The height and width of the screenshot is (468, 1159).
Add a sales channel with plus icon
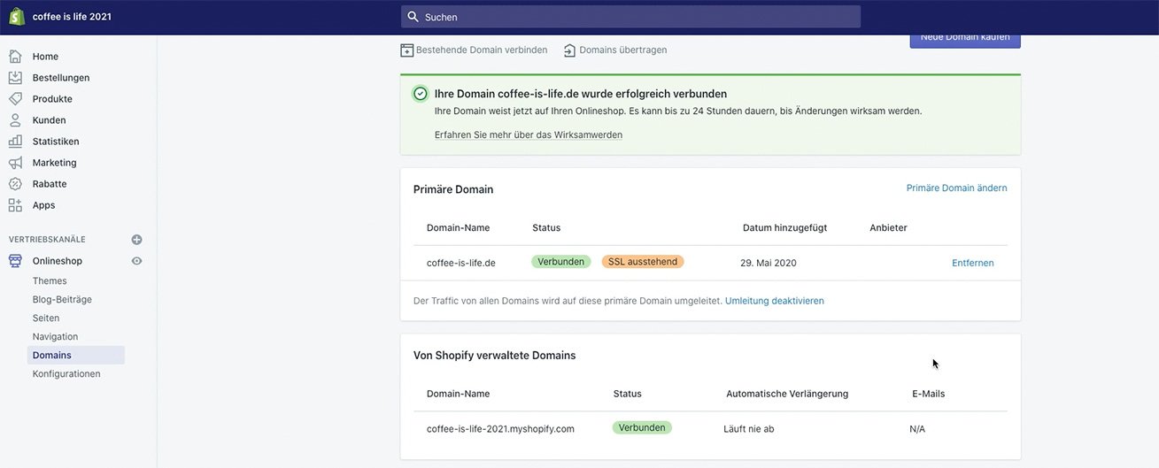coord(136,240)
